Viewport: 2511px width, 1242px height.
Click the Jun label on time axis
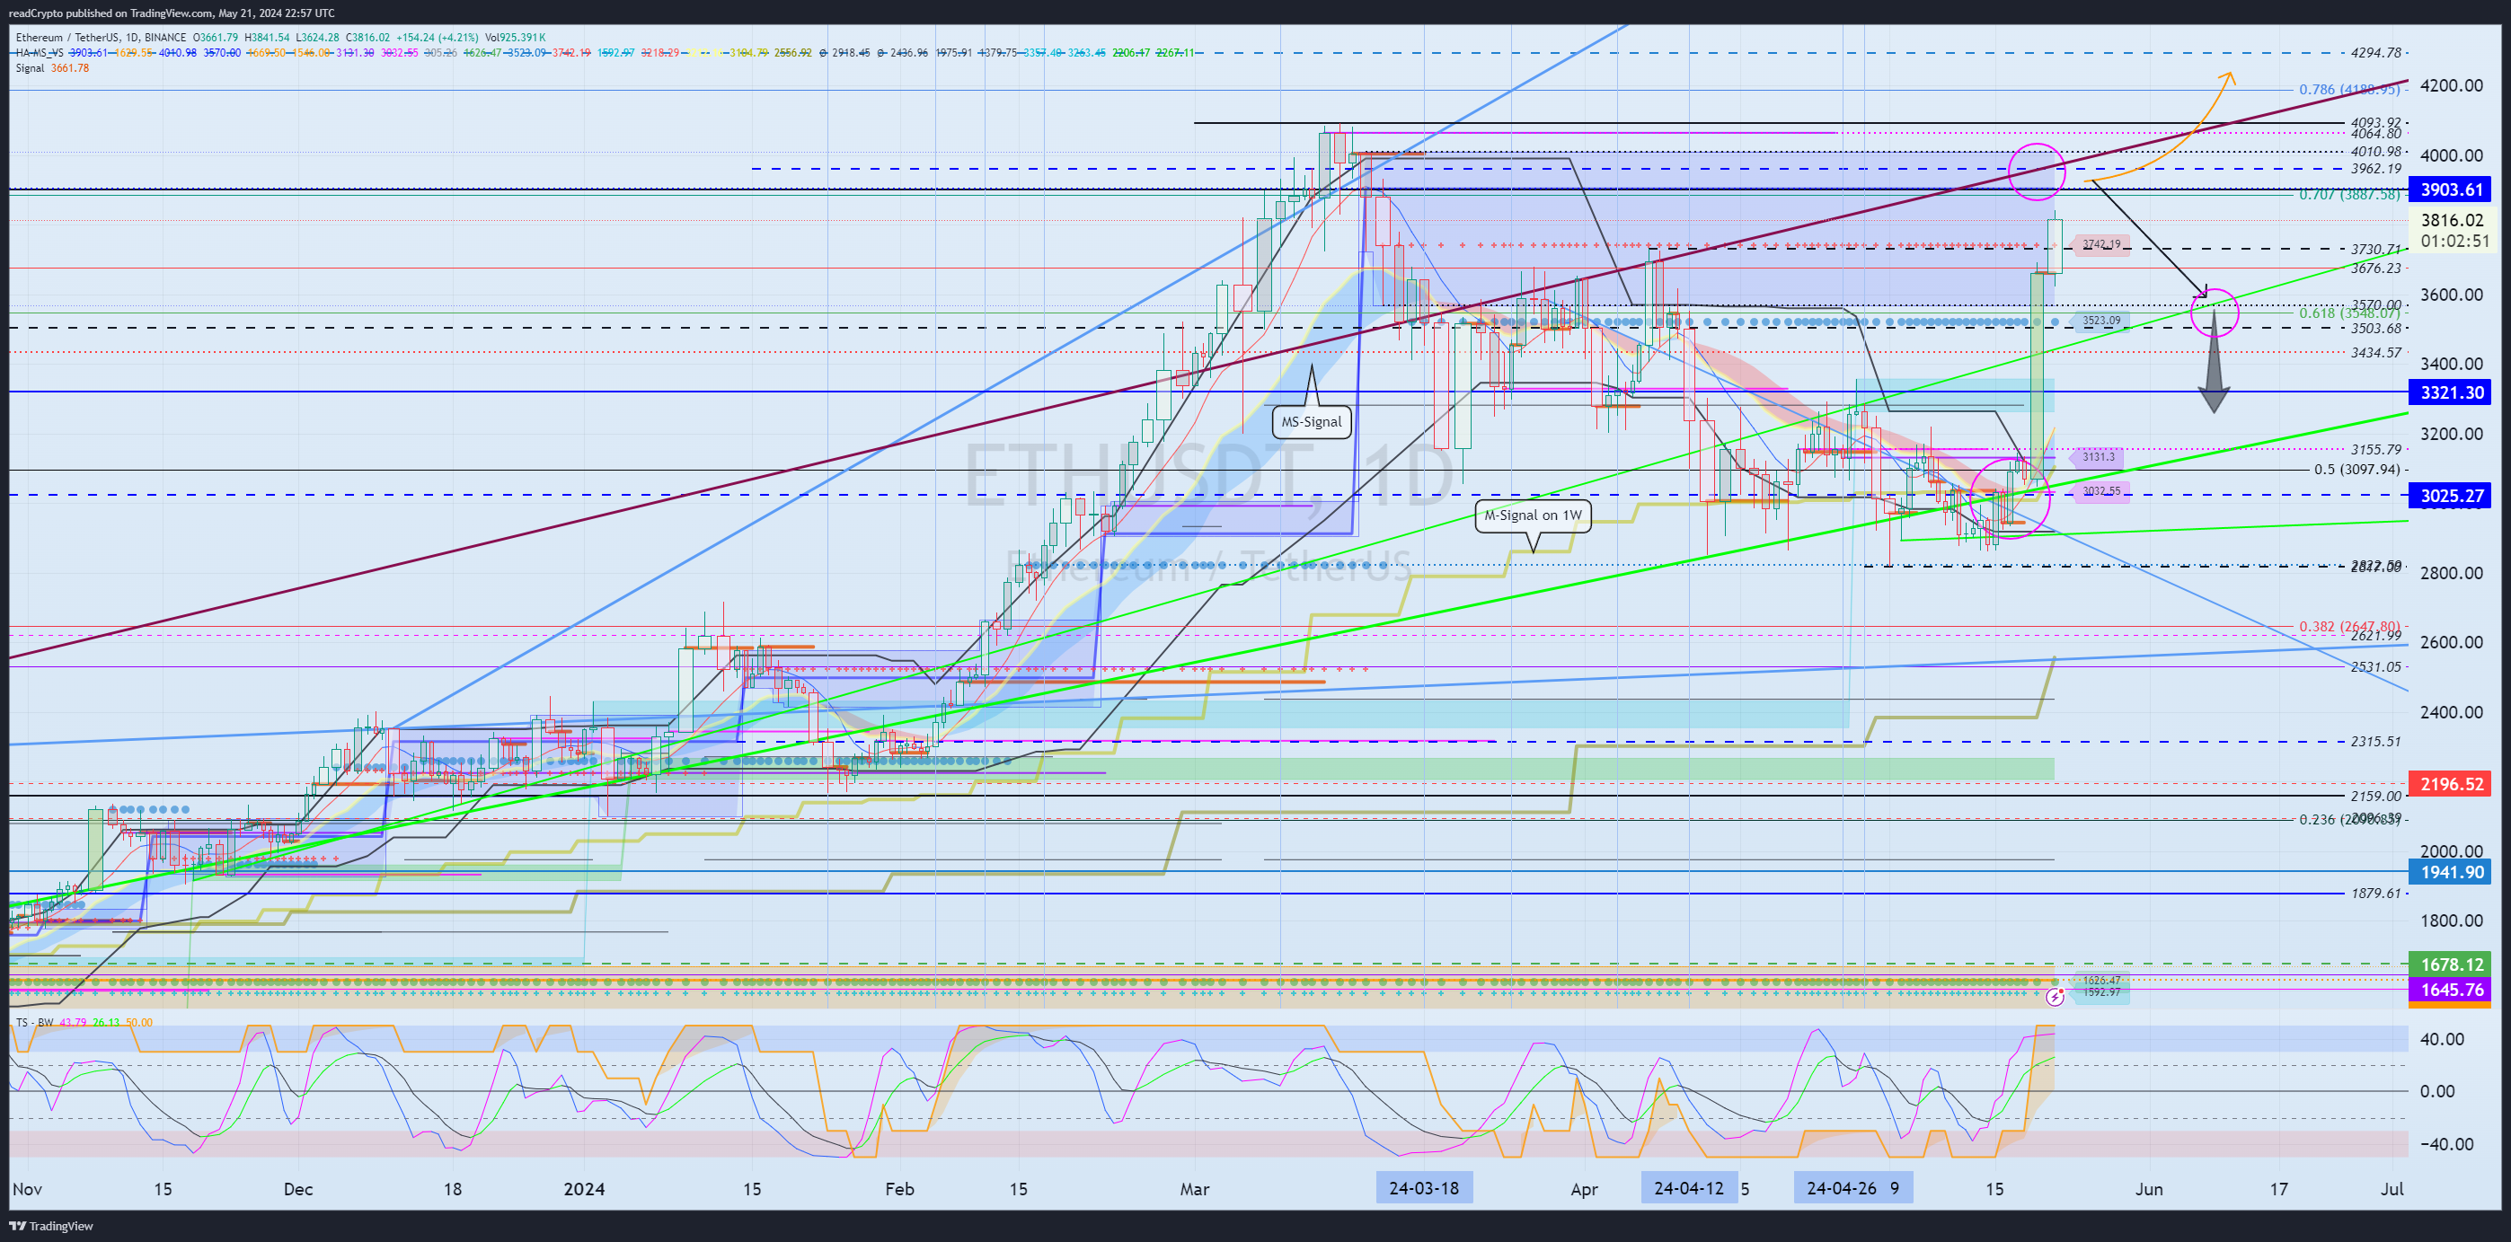coord(2149,1188)
